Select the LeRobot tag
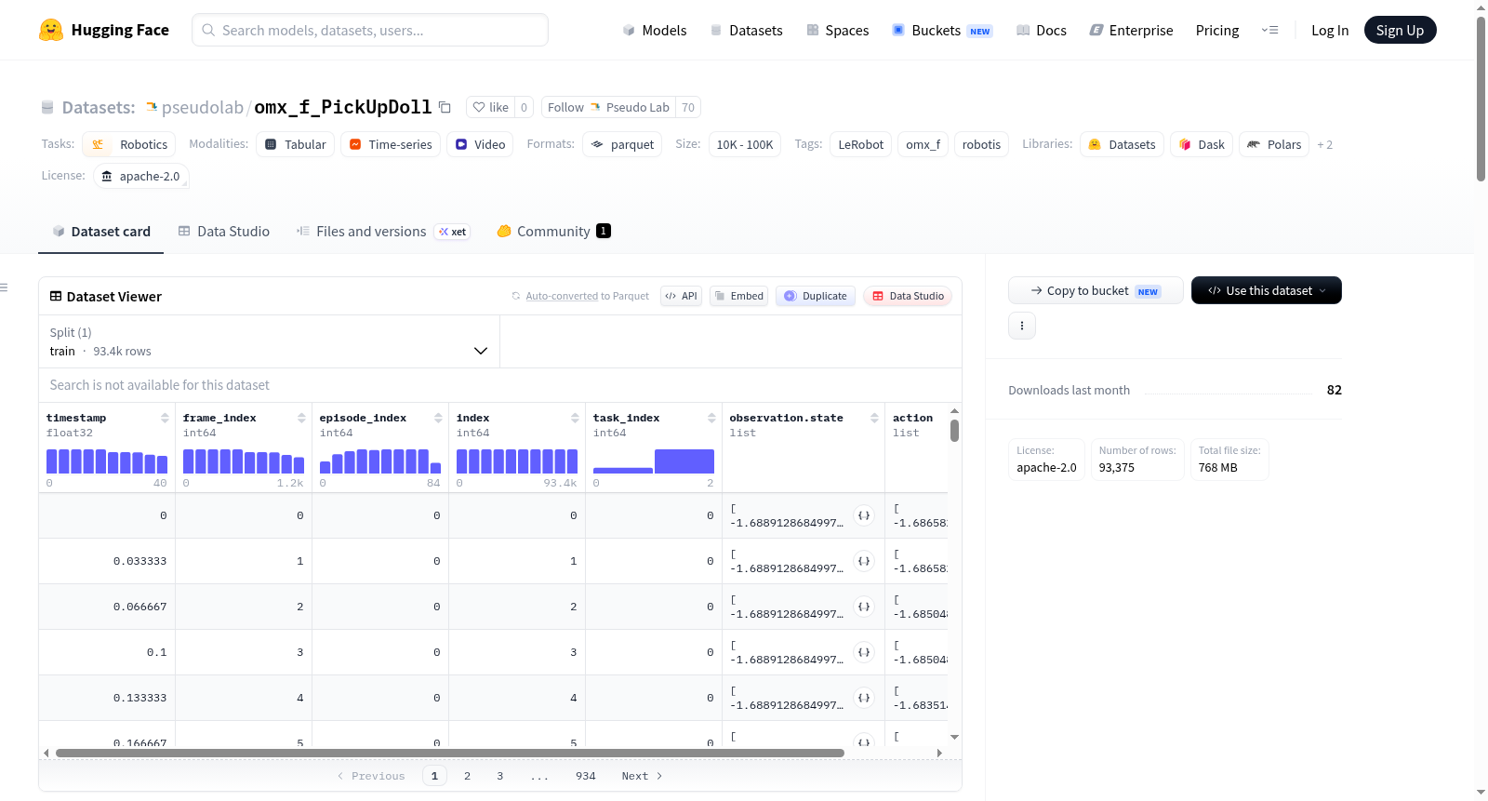This screenshot has width=1488, height=801. [x=861, y=144]
